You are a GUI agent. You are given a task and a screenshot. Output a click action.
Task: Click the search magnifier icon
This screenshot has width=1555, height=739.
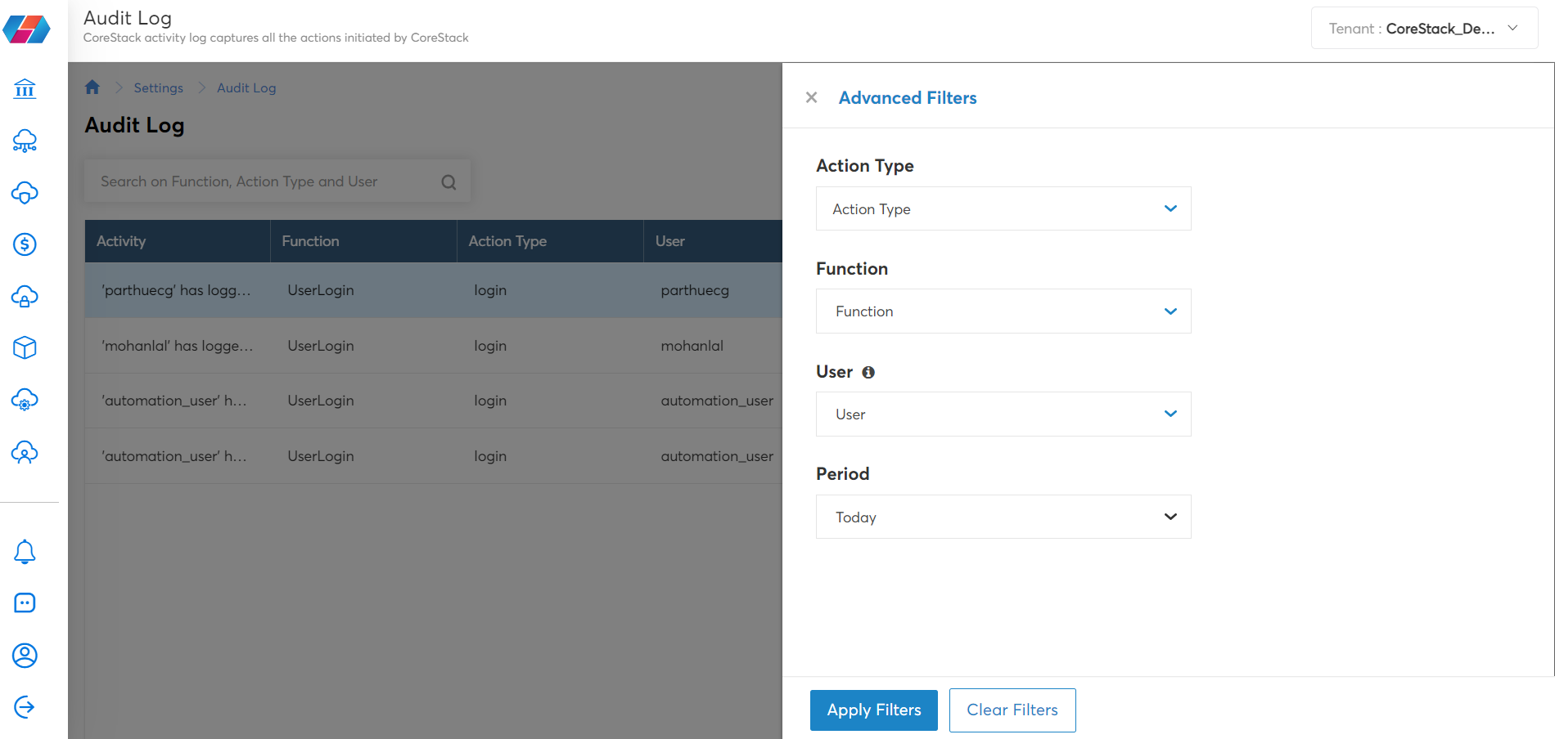[x=448, y=182]
